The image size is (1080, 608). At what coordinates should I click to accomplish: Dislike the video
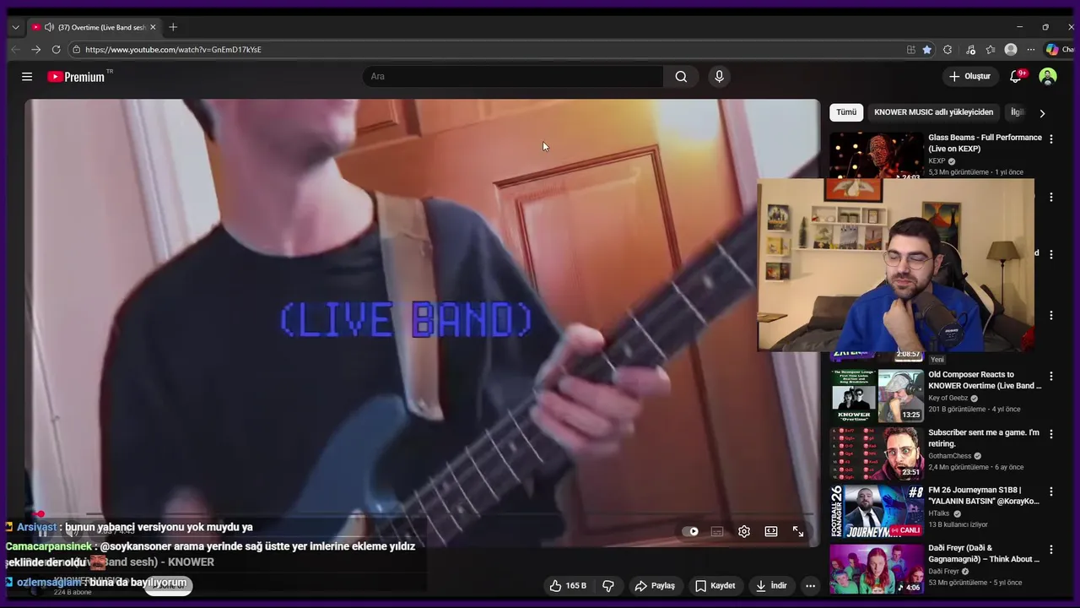click(607, 585)
